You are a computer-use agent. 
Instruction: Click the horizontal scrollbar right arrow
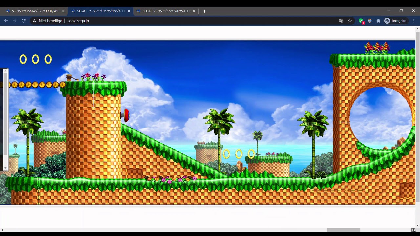[413, 230]
